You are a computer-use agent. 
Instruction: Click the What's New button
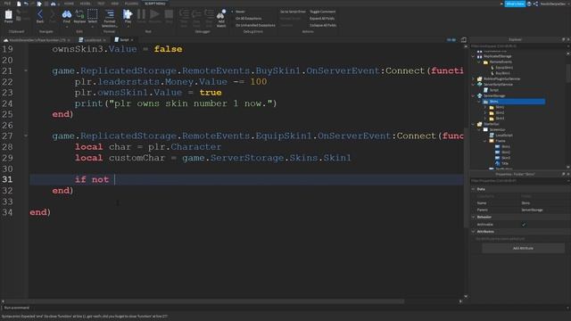515,4
